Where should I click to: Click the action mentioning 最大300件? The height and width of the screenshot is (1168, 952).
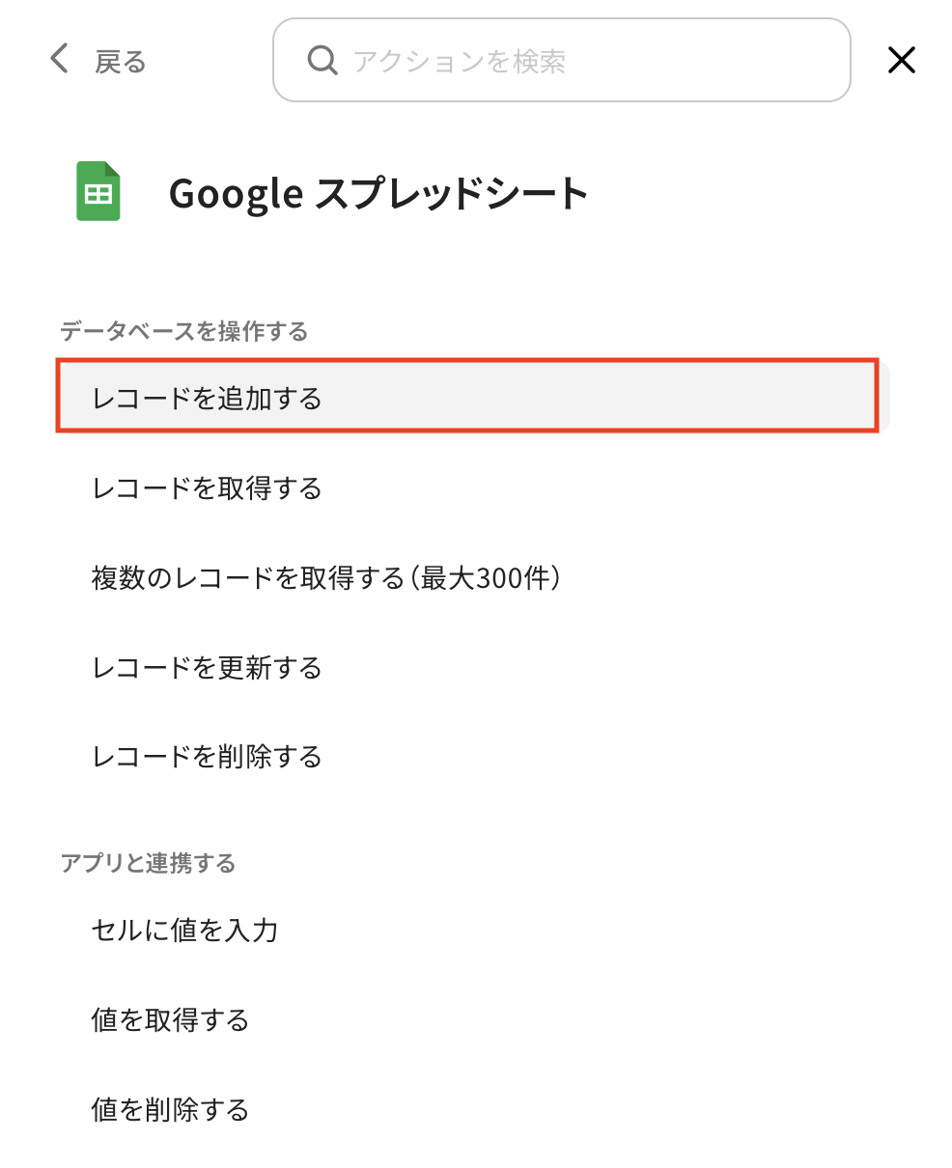click(x=326, y=577)
